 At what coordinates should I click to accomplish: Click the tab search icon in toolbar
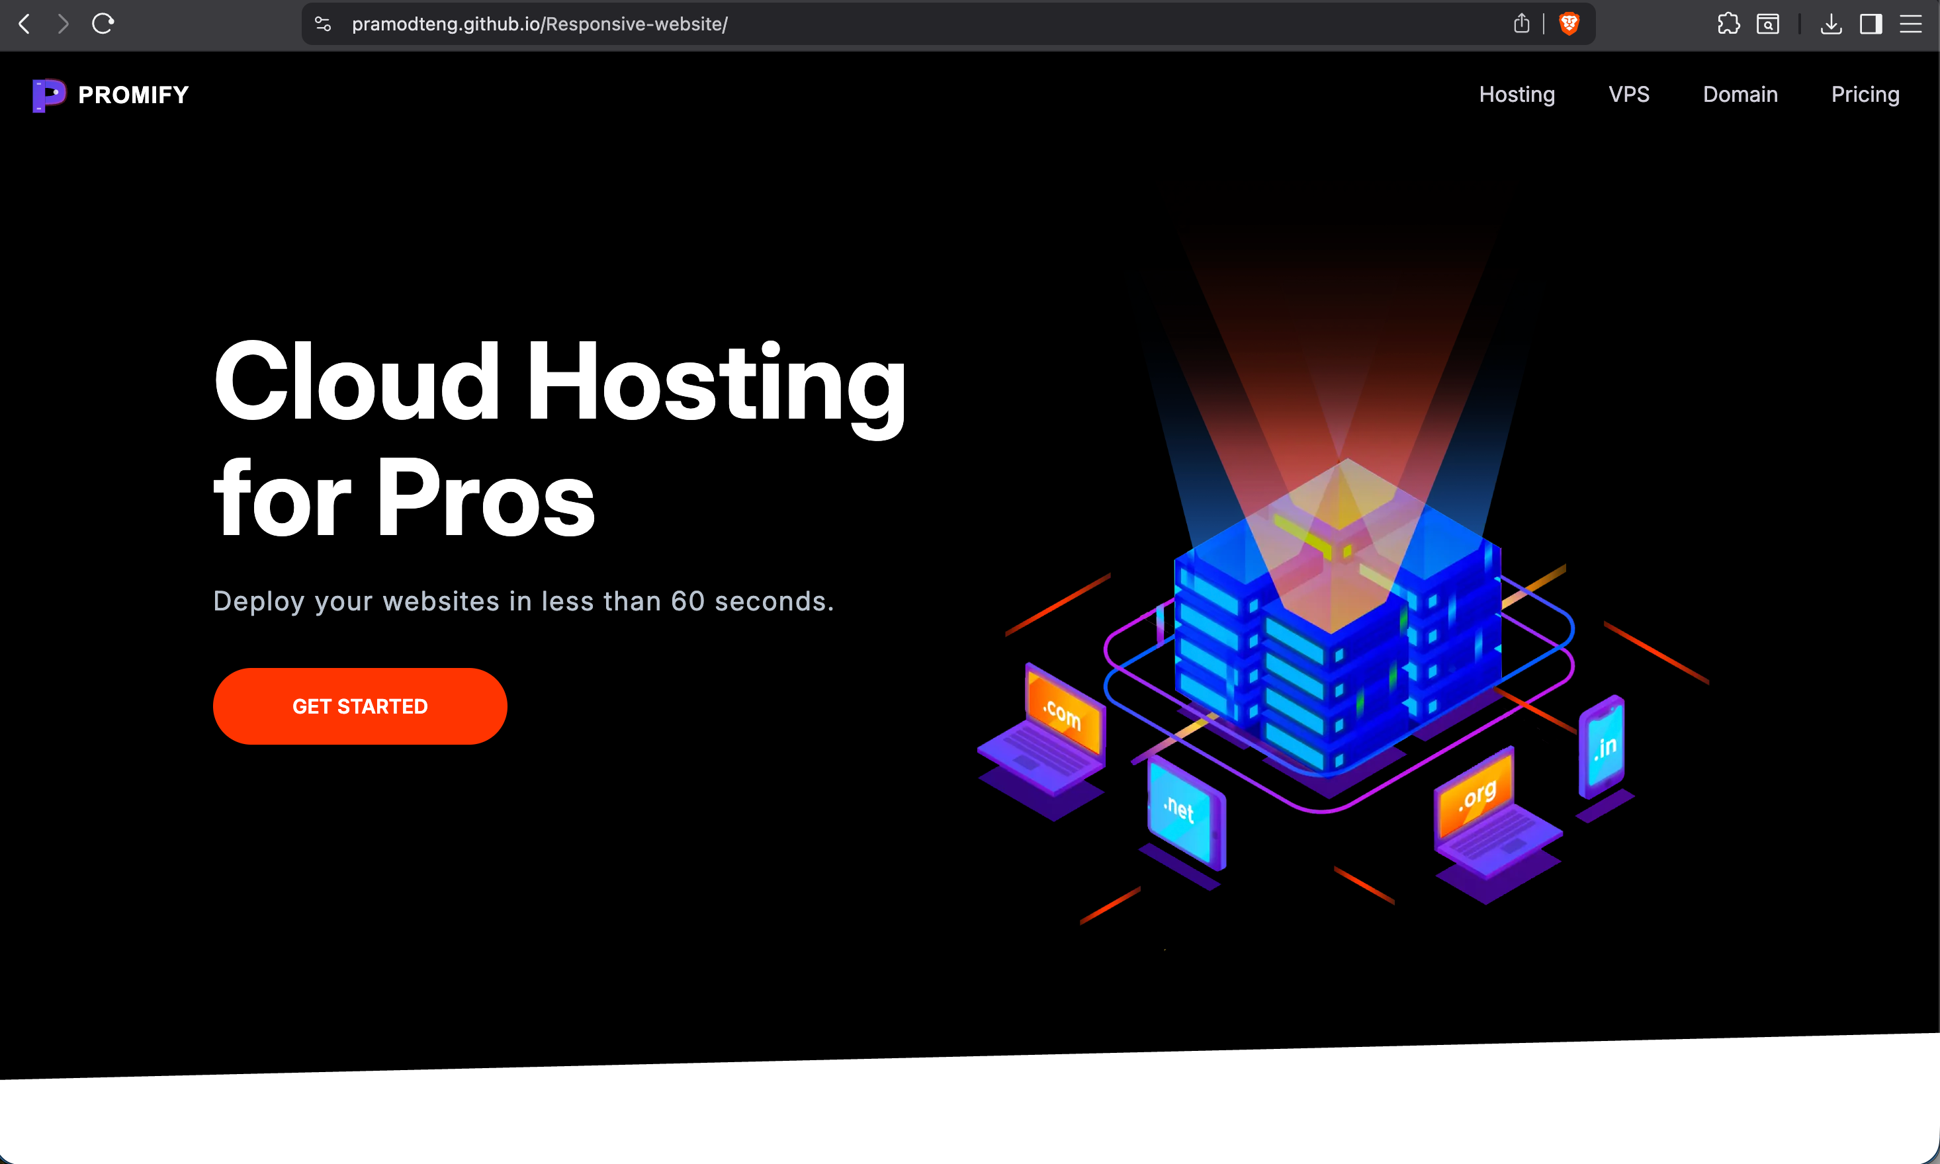(1767, 24)
